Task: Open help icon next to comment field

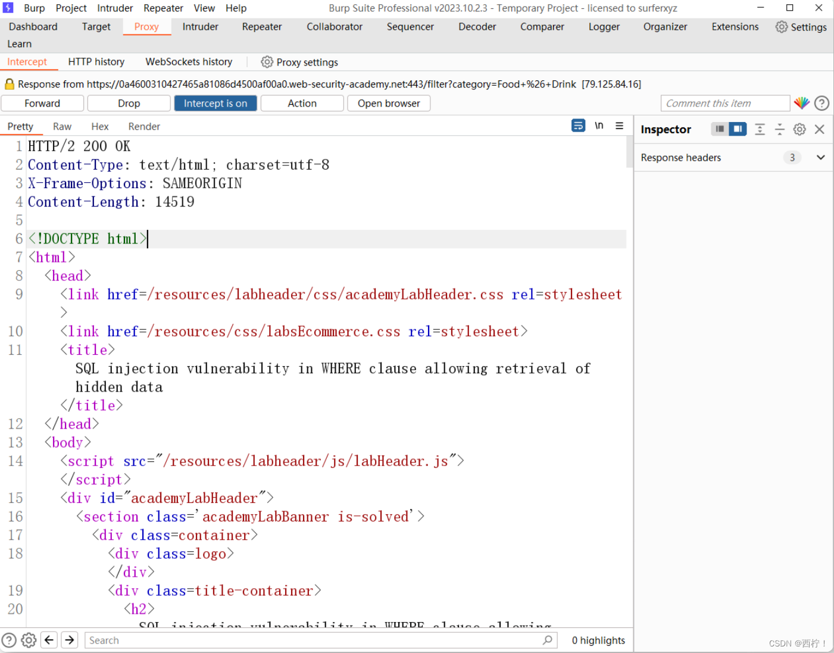Action: click(821, 103)
